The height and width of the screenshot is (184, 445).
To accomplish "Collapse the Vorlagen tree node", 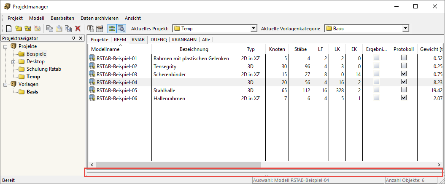I will (x=5, y=85).
